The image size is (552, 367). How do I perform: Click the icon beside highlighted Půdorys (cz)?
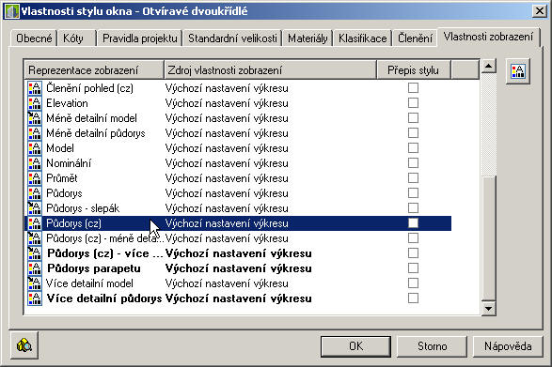35,223
